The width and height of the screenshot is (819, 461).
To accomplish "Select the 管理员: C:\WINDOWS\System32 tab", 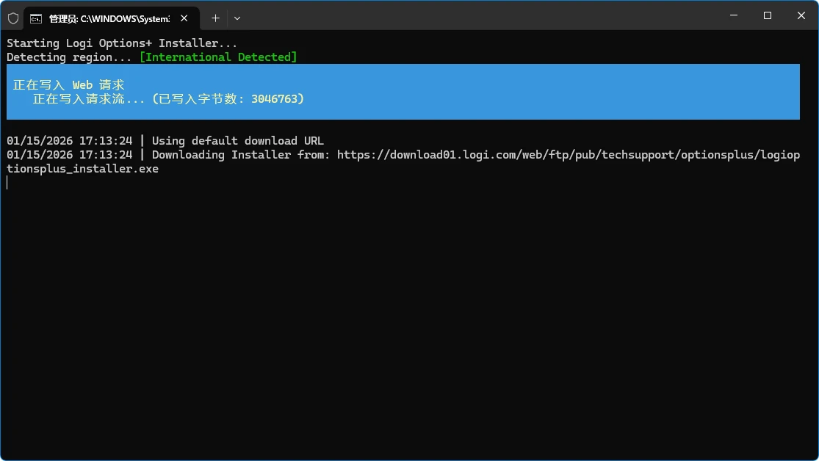I will 109,18.
